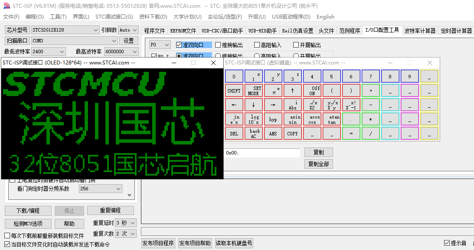Toggle the 提示音 checkbox
This screenshot has height=250, width=474.
pyautogui.click(x=447, y=243)
